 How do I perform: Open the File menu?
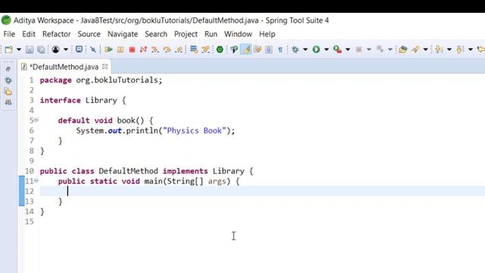tap(9, 34)
